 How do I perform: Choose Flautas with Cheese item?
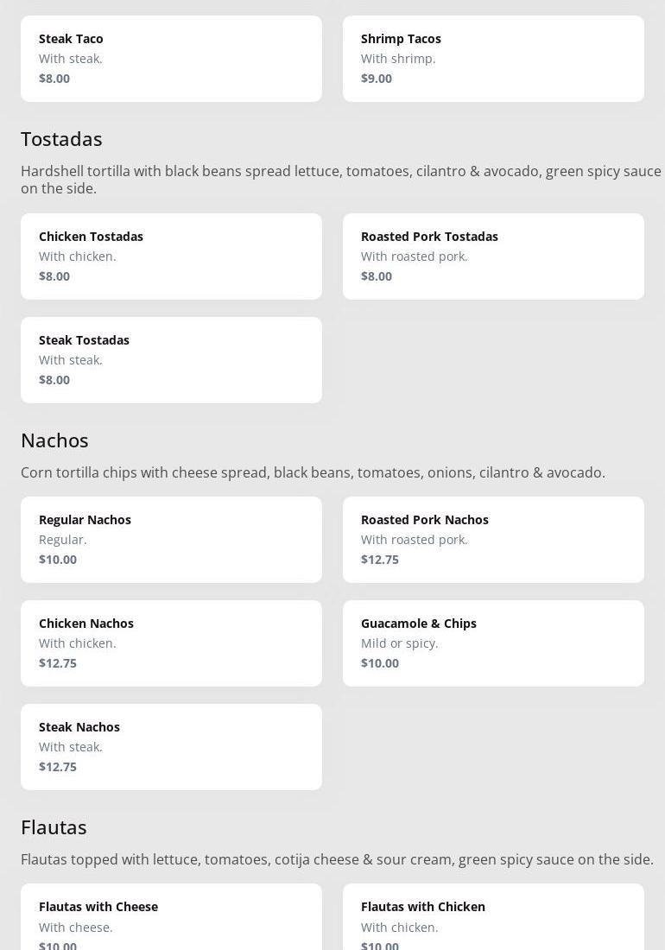pos(171,917)
